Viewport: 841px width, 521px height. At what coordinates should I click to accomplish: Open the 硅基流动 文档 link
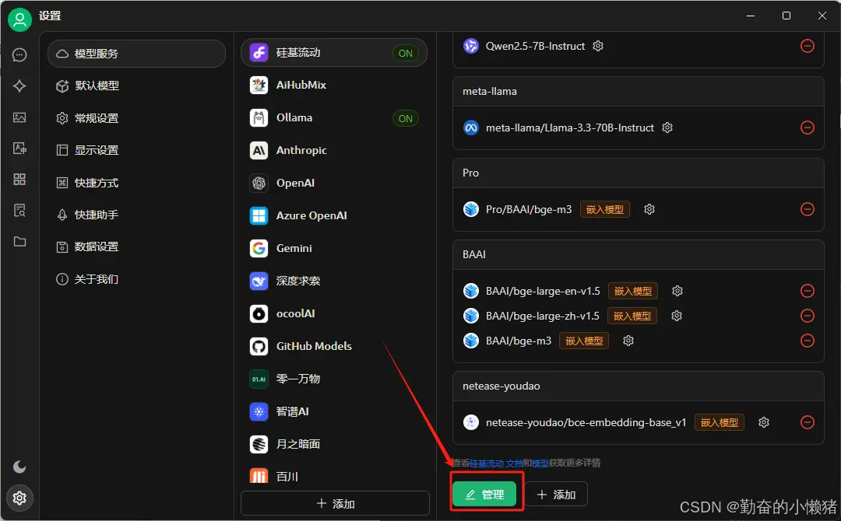click(x=496, y=463)
